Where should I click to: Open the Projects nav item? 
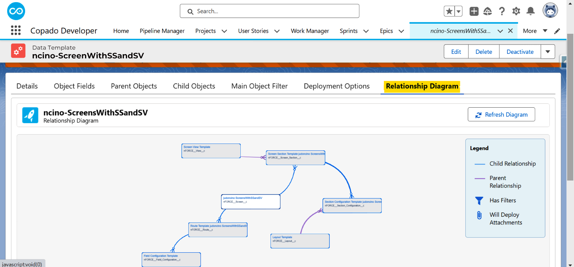tap(206, 31)
